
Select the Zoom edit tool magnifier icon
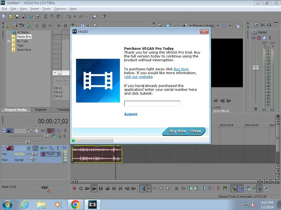pos(168,189)
